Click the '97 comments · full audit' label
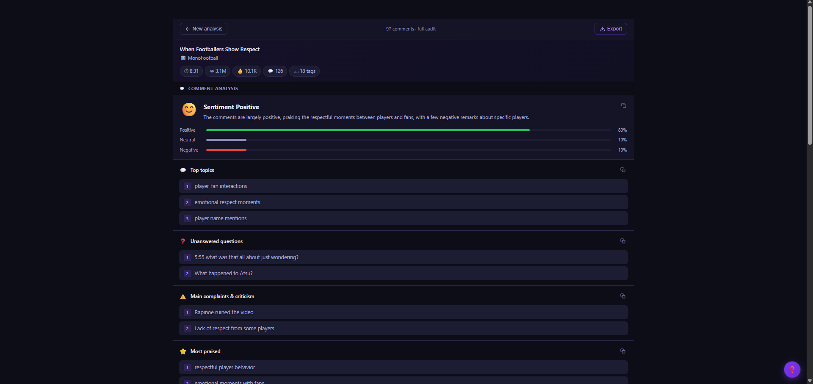 click(411, 29)
